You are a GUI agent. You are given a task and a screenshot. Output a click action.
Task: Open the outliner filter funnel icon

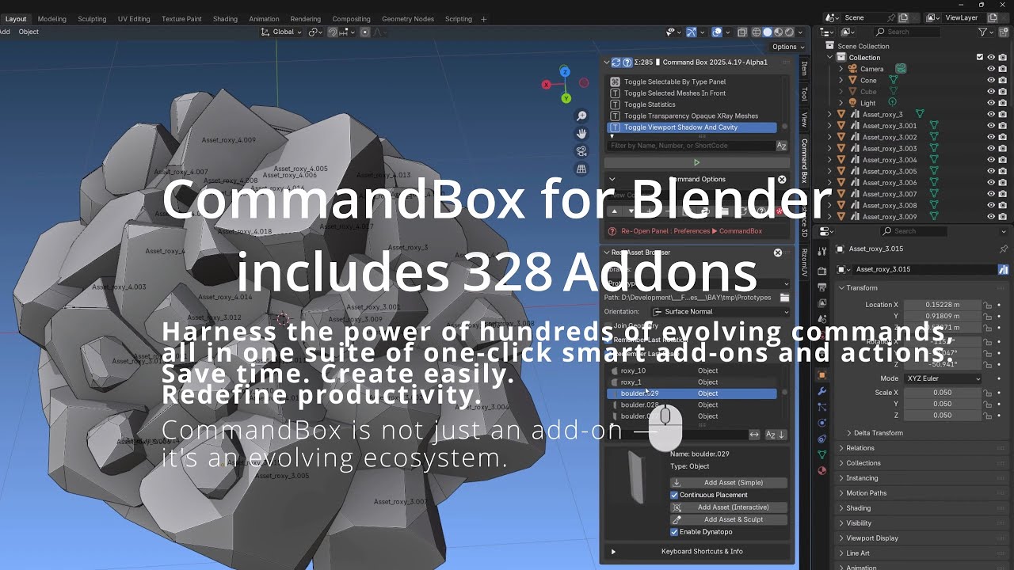point(983,32)
